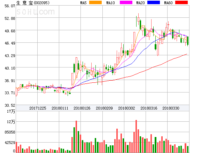
Task: Click the red MA60 legend swatch
Action: pos(181,2)
